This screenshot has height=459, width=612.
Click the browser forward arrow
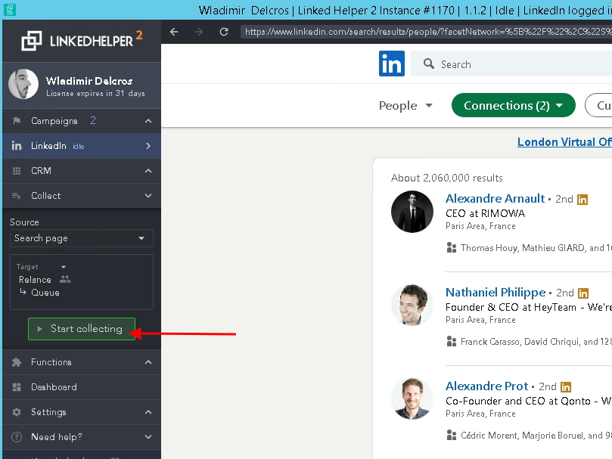[199, 32]
